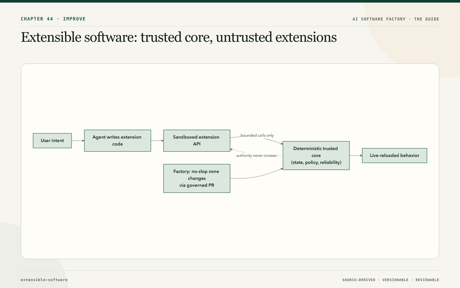Click 'SOURCE-DERIVED · VERSIONABLE · REVIEWABLE' footer text
Screen dimensions: 460x288
point(391,280)
